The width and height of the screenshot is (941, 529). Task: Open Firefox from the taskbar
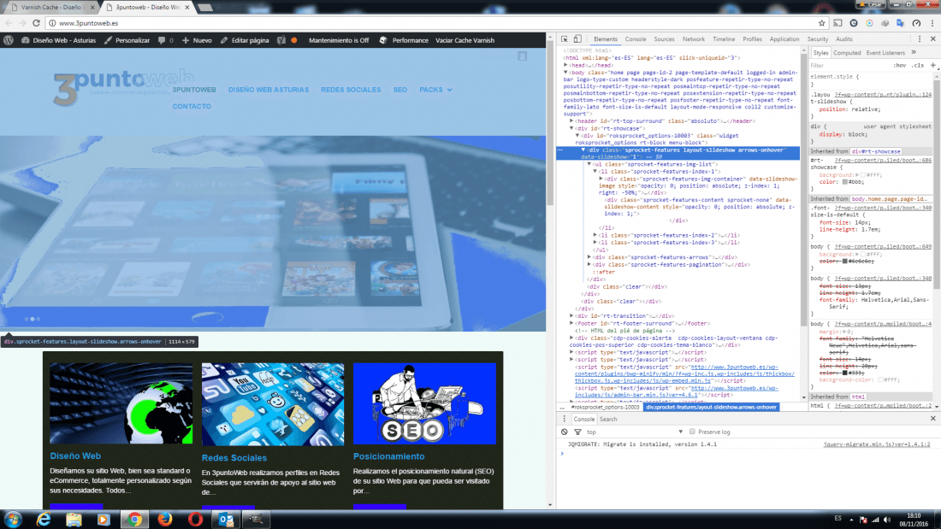(x=165, y=520)
